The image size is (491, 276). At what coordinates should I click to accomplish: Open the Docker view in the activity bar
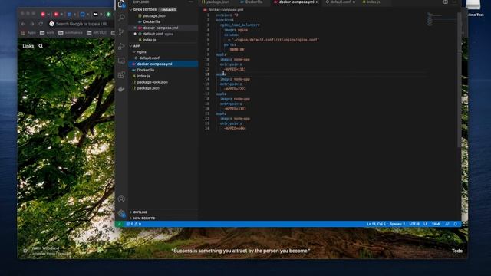121,89
